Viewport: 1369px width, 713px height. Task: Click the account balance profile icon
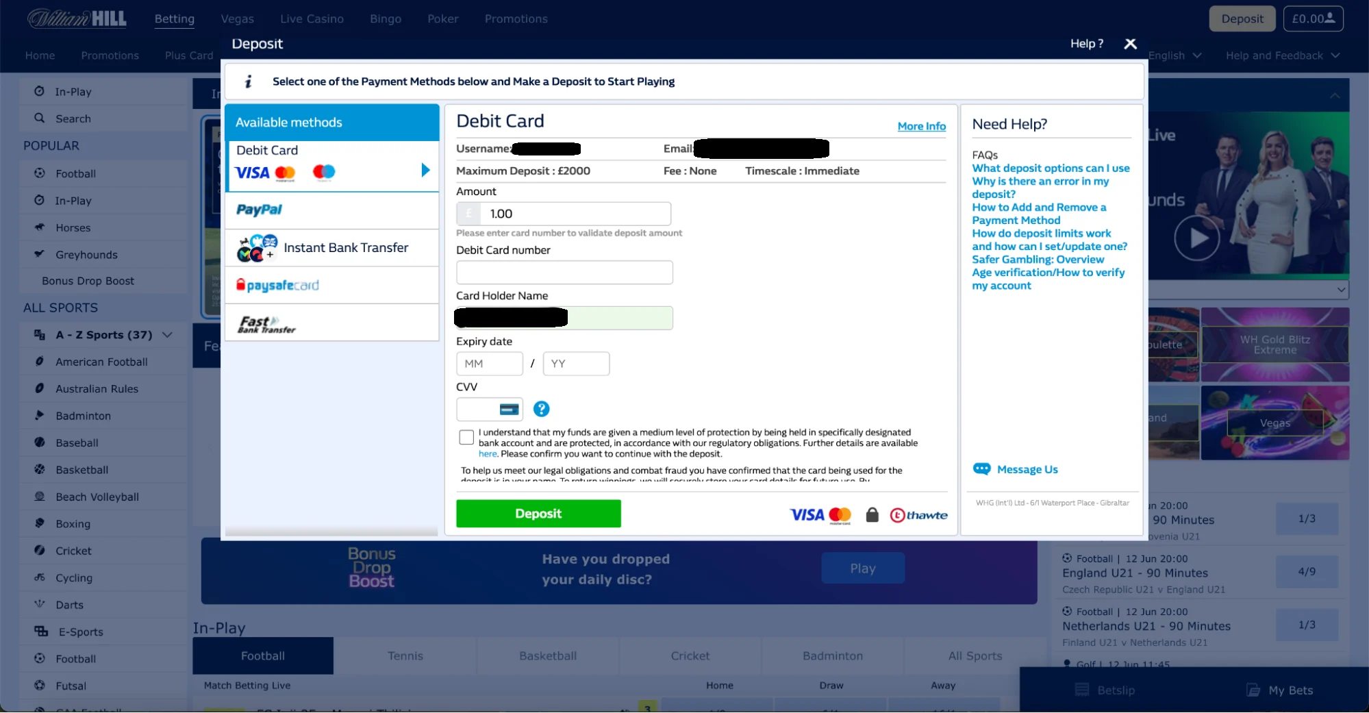[x=1329, y=18]
